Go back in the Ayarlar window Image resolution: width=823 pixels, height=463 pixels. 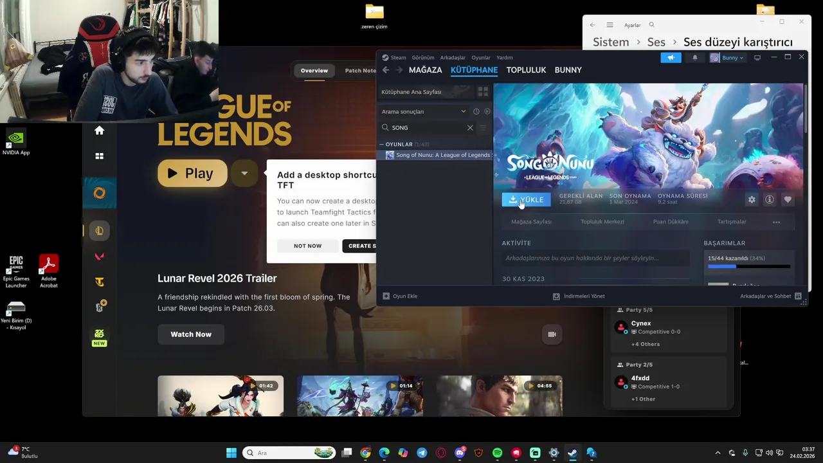click(592, 25)
